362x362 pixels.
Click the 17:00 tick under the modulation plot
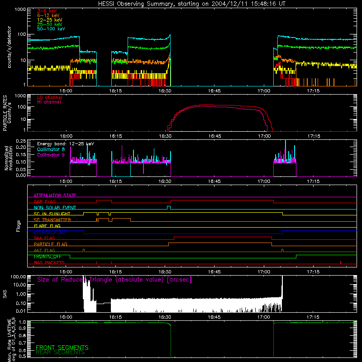[x=264, y=181]
